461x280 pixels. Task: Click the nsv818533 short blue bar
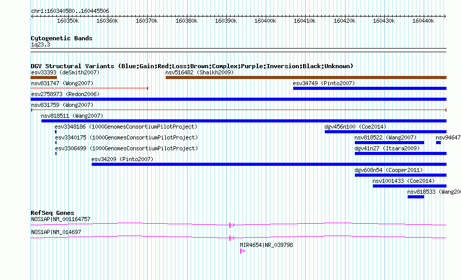[x=416, y=197]
